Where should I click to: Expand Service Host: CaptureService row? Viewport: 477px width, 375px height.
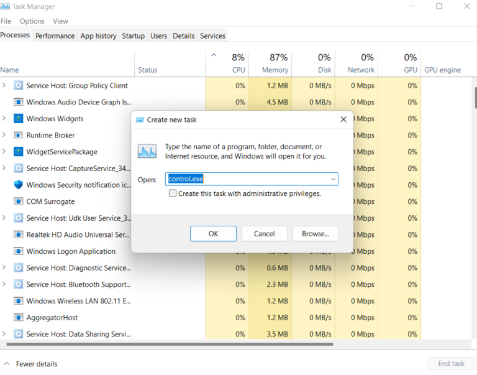click(4, 168)
